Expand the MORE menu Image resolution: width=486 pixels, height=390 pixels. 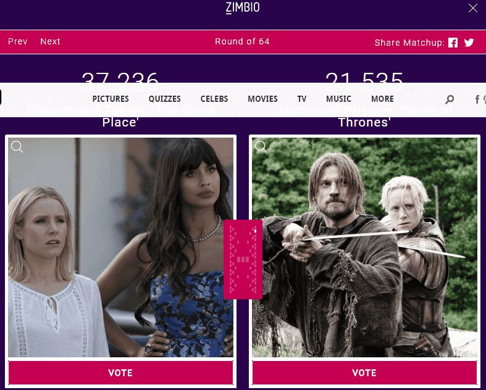[382, 99]
